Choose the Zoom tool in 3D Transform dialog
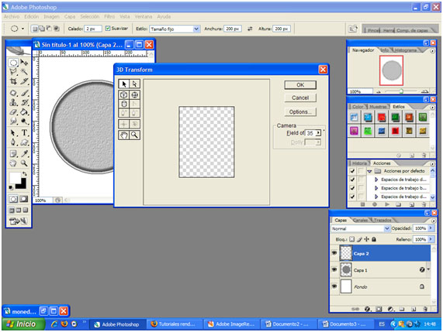This screenshot has width=443, height=332. (x=134, y=135)
